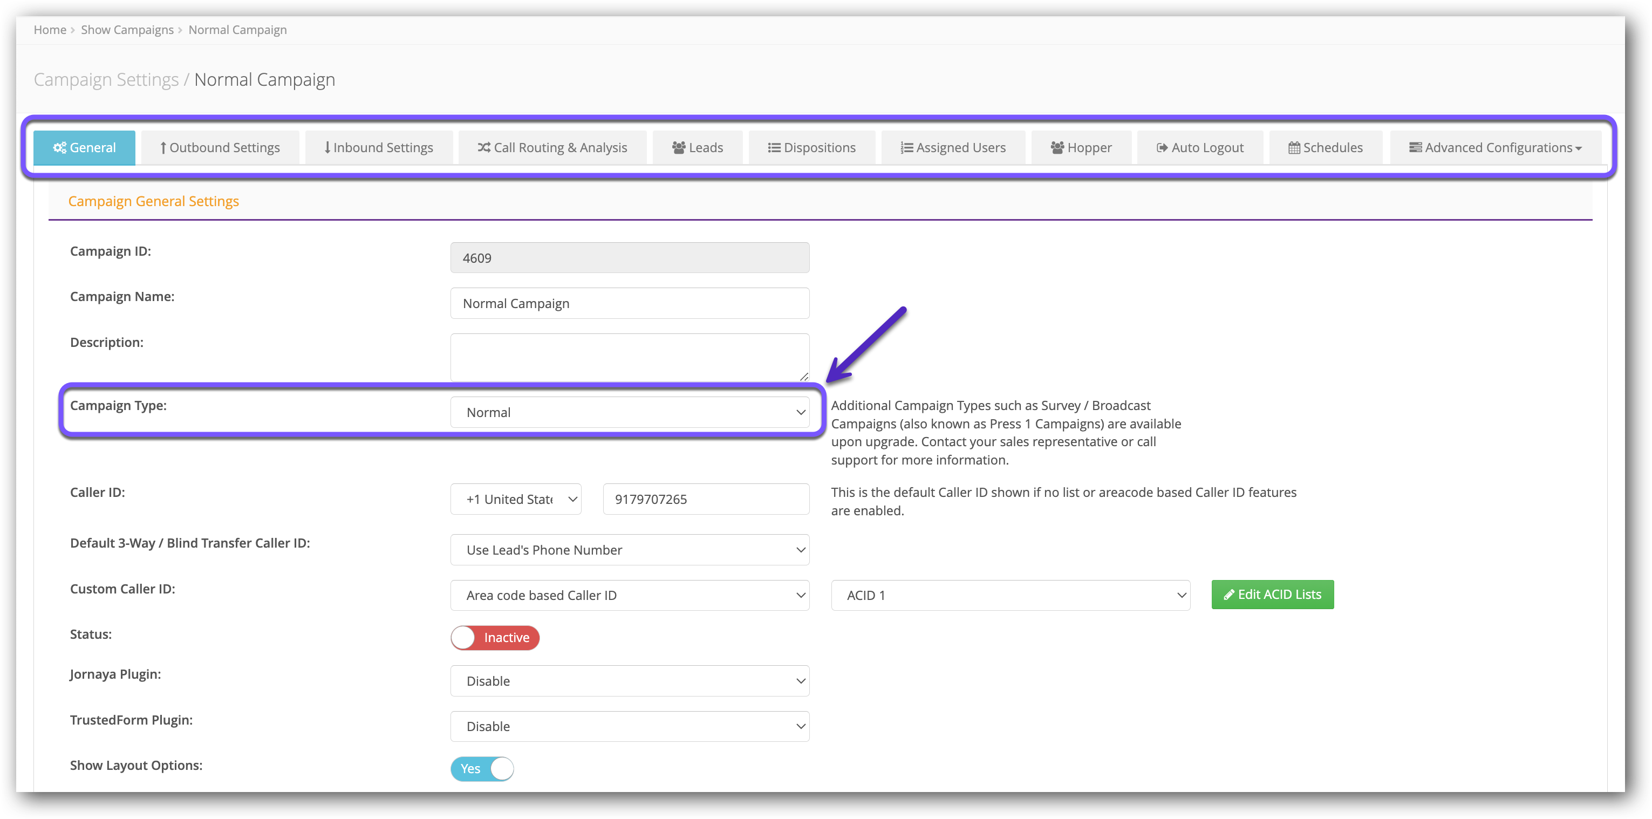1652x819 pixels.
Task: Open the ACID 1 list dropdown
Action: (1010, 595)
